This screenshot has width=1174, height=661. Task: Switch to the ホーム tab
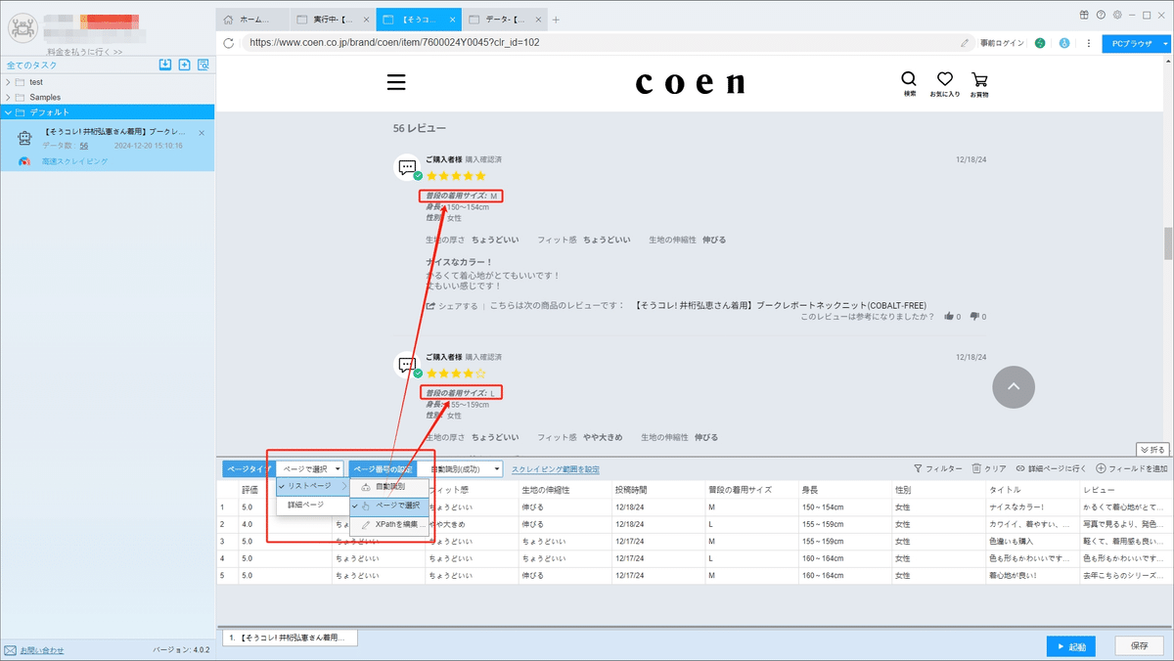coord(252,19)
